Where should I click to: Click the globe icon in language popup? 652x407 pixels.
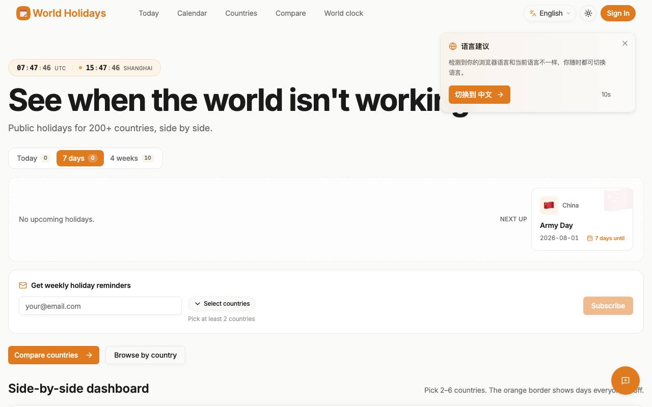click(x=453, y=46)
